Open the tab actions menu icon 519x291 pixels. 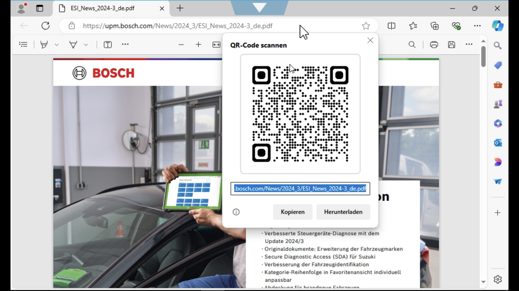(x=40, y=8)
